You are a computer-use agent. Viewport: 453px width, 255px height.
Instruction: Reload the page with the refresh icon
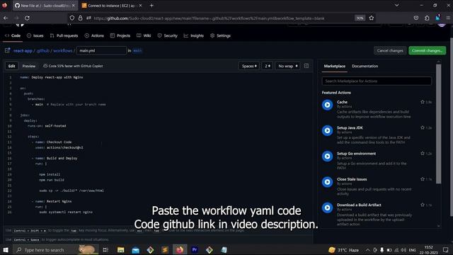click(27, 18)
